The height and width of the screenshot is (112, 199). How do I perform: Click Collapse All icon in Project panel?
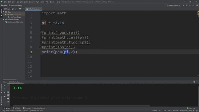pyautogui.click(x=16, y=9)
